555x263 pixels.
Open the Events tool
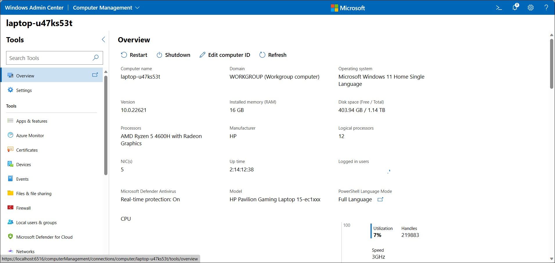point(22,179)
